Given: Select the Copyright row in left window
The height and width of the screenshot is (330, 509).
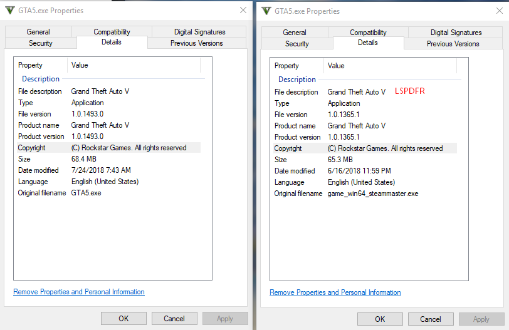Looking at the screenshot, I should [x=108, y=148].
